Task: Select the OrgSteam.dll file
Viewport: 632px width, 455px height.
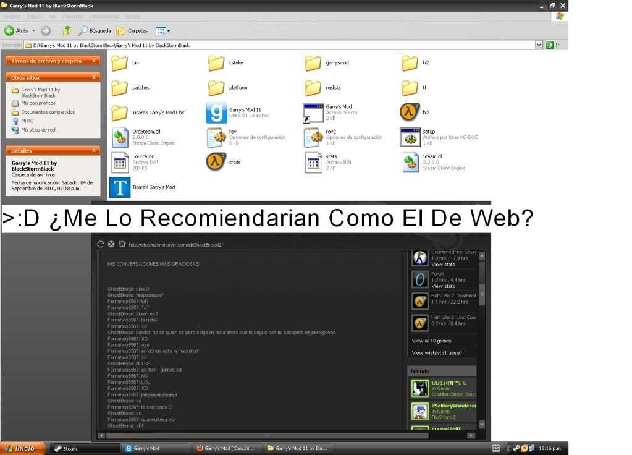Action: [x=120, y=137]
